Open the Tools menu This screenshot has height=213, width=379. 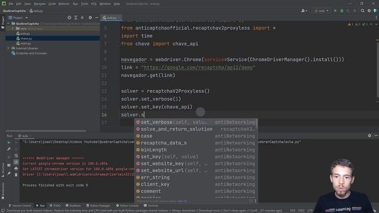(x=84, y=4)
